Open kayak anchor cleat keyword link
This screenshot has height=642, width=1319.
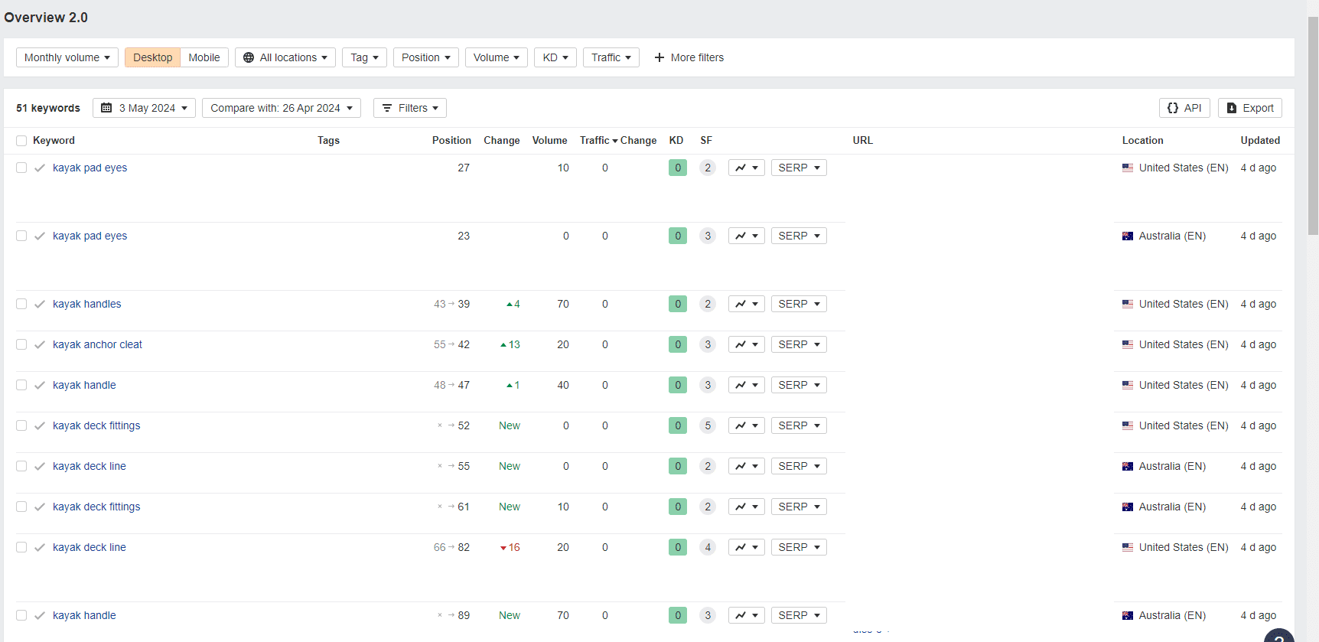[97, 344]
